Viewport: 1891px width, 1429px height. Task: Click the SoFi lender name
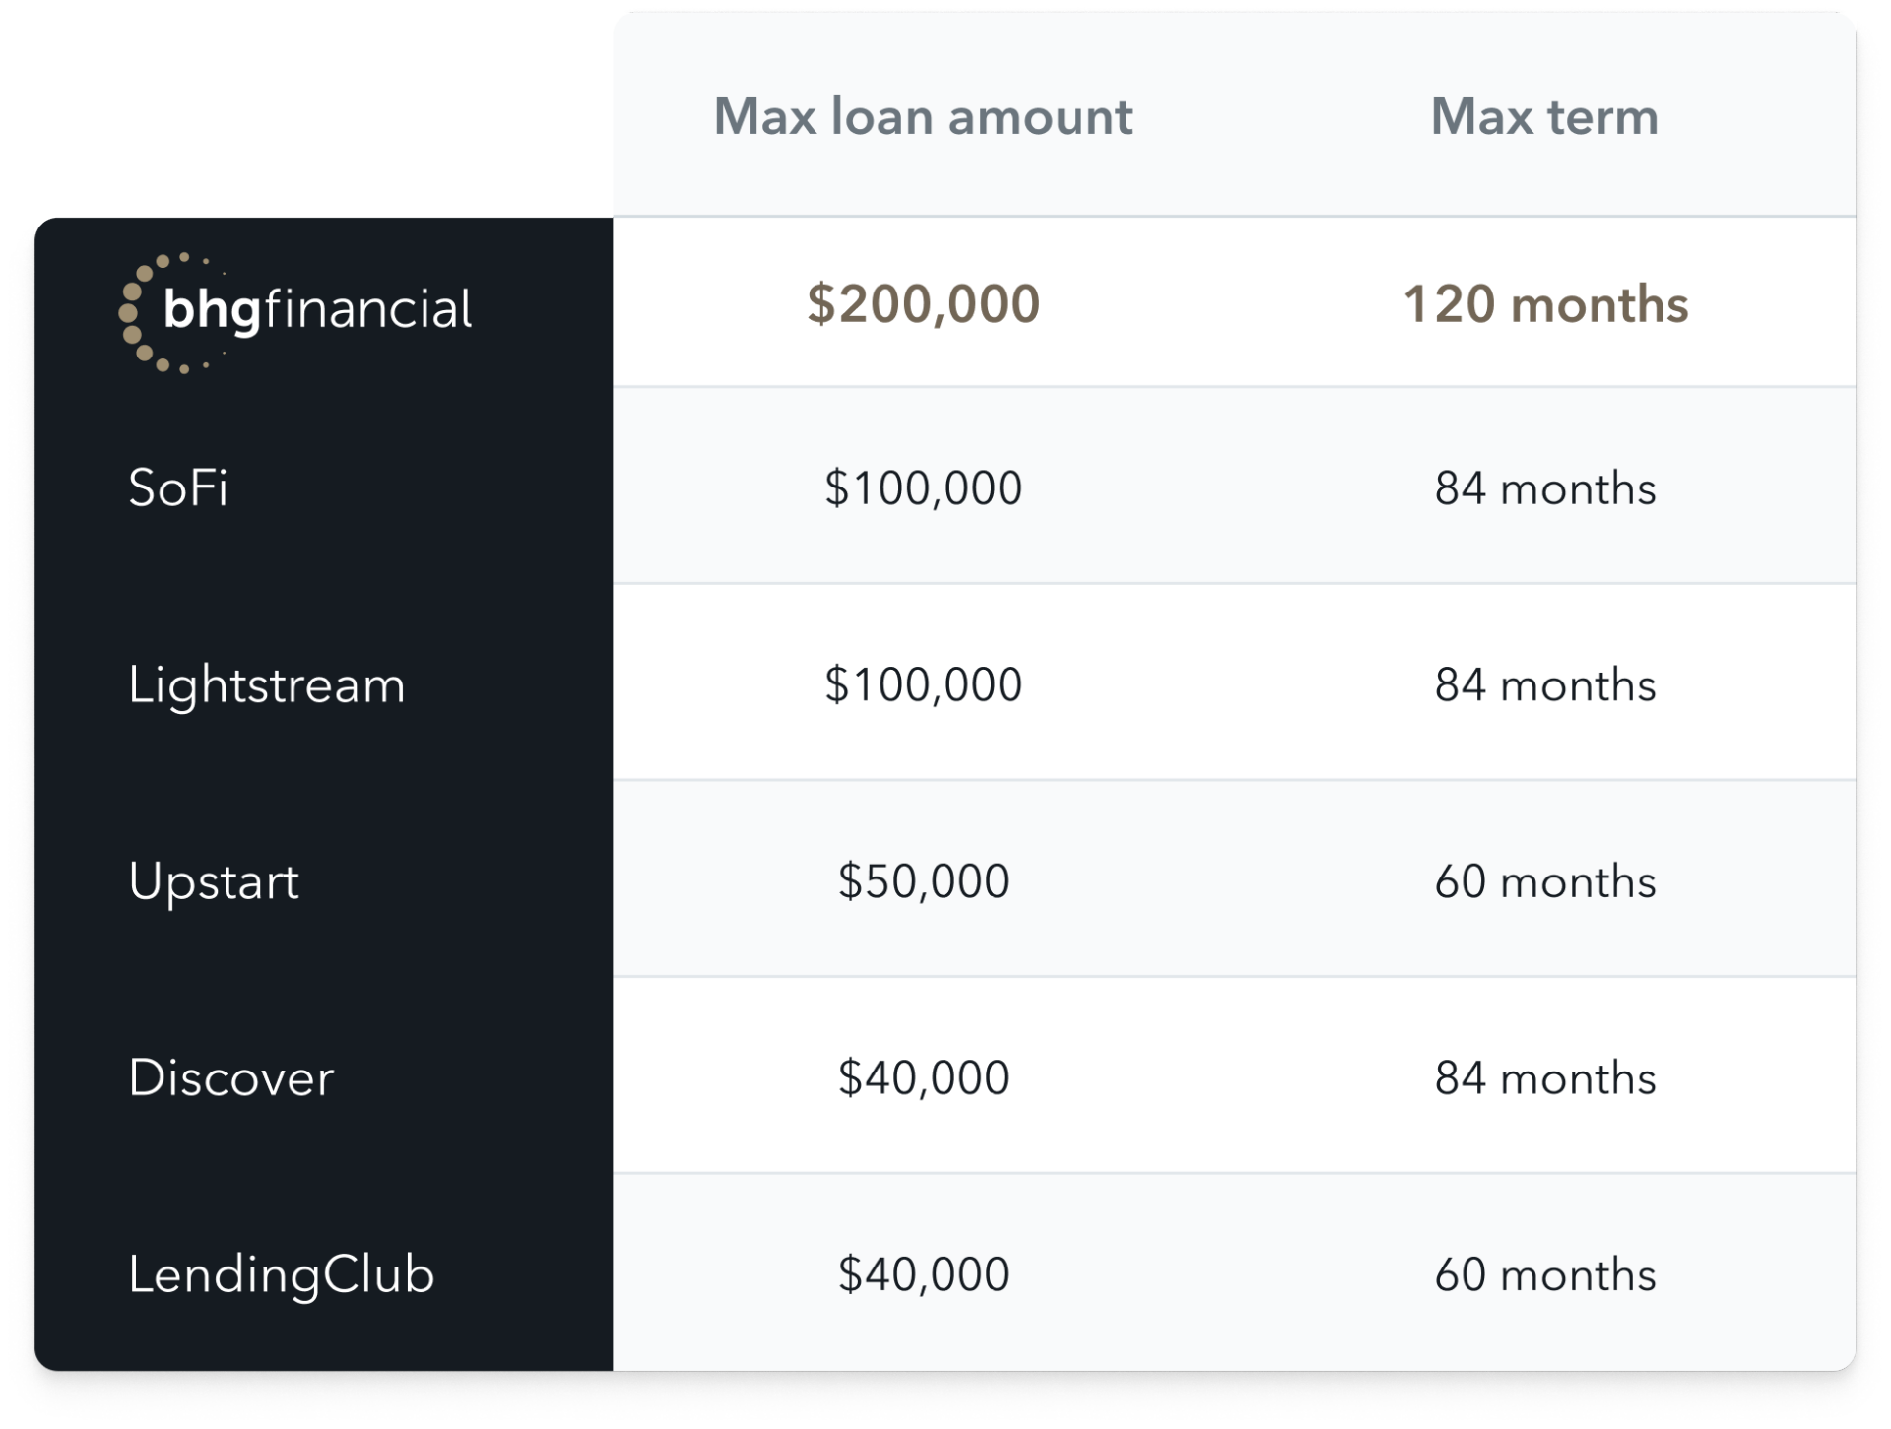point(178,487)
